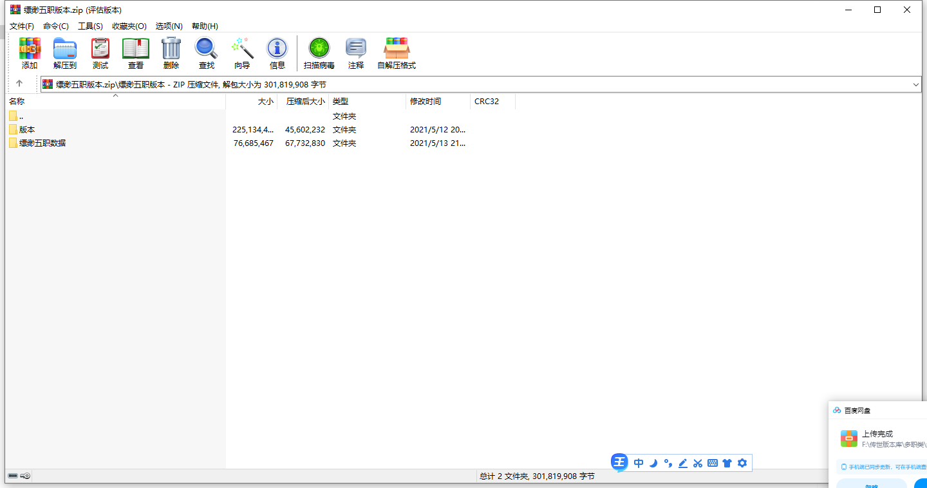
Task: Sort the list by the 名称 column header
Action: tap(17, 102)
